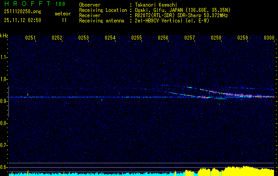Select the 0255 time marker
Screen dimensions: 278x176
[x=137, y=38]
